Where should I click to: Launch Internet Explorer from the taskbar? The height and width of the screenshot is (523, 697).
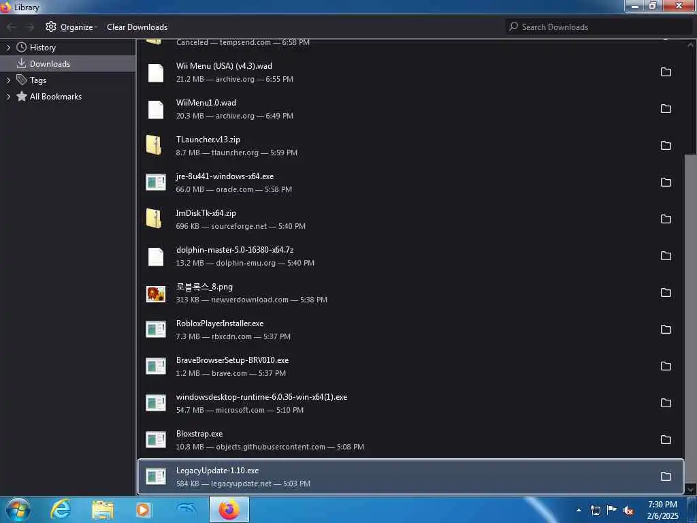[x=61, y=509]
